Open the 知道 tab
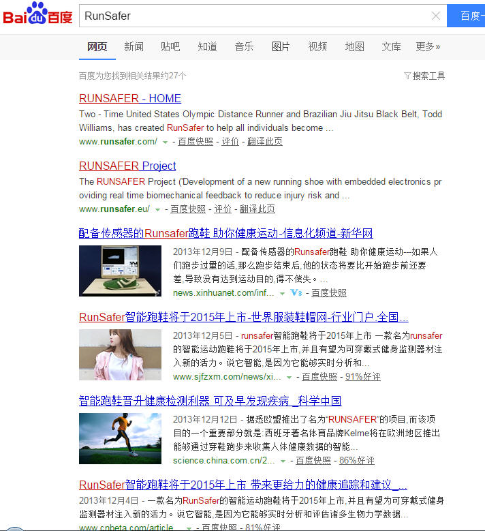 point(207,47)
